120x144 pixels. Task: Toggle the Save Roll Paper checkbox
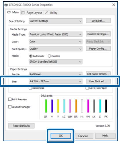pos(87,88)
